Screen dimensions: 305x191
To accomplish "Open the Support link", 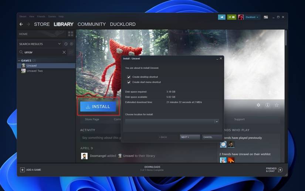I will pos(239,119).
